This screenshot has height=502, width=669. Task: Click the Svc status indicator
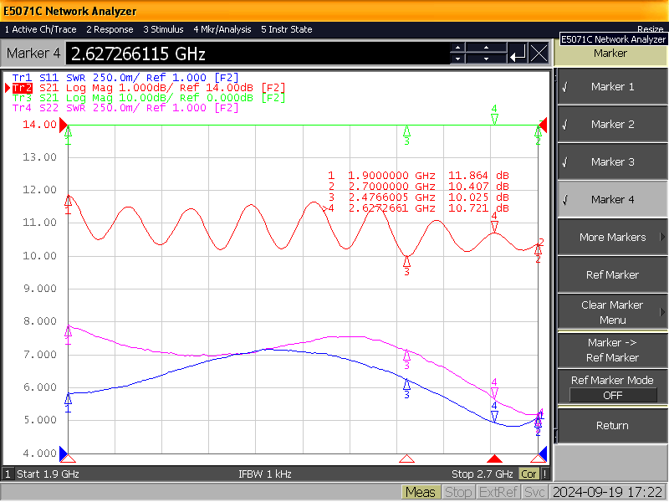point(534,493)
